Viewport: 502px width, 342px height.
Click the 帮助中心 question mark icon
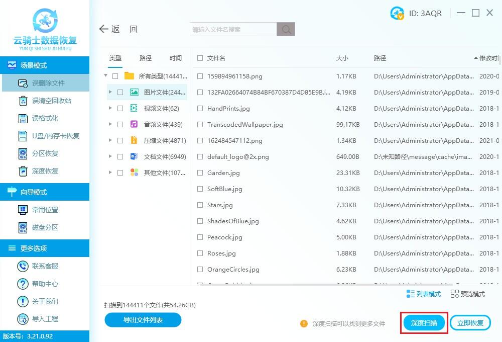coord(23,284)
